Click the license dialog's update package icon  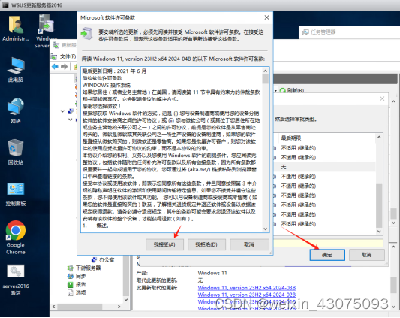[x=87, y=33]
